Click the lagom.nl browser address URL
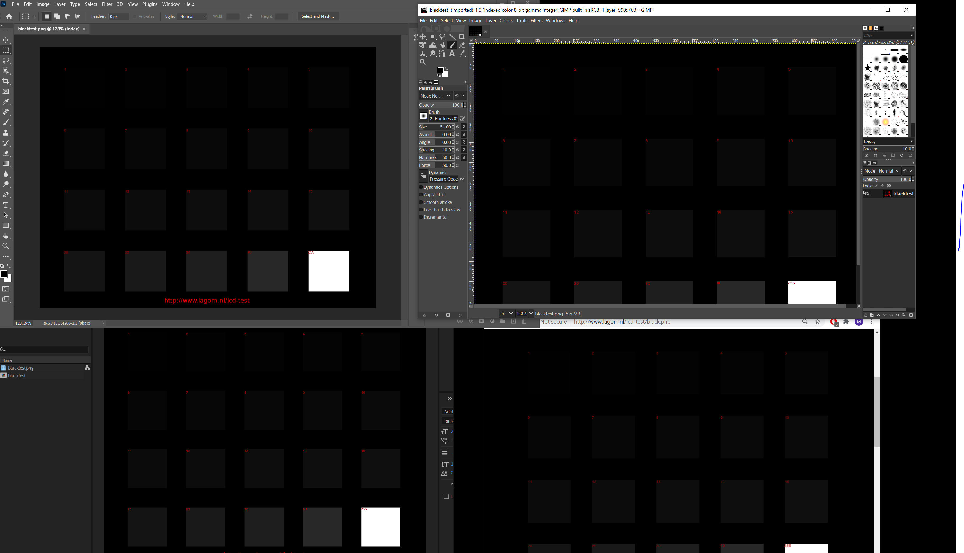Viewport: 964px width, 553px height. (x=622, y=322)
